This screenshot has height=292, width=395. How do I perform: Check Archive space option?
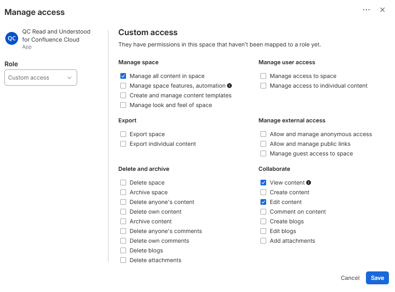pos(123,193)
